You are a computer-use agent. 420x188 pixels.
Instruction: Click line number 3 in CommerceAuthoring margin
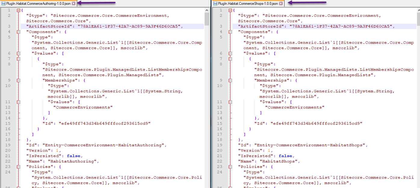click(x=9, y=26)
